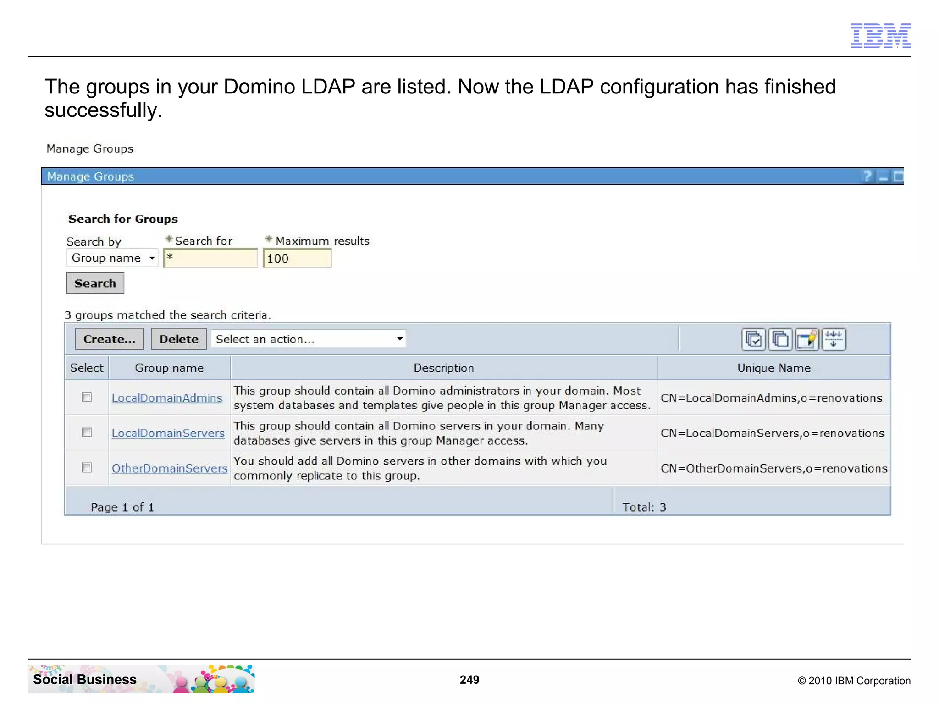Click the collapse table toolbar icon
Image resolution: width=939 pixels, height=704 pixels.
(834, 340)
